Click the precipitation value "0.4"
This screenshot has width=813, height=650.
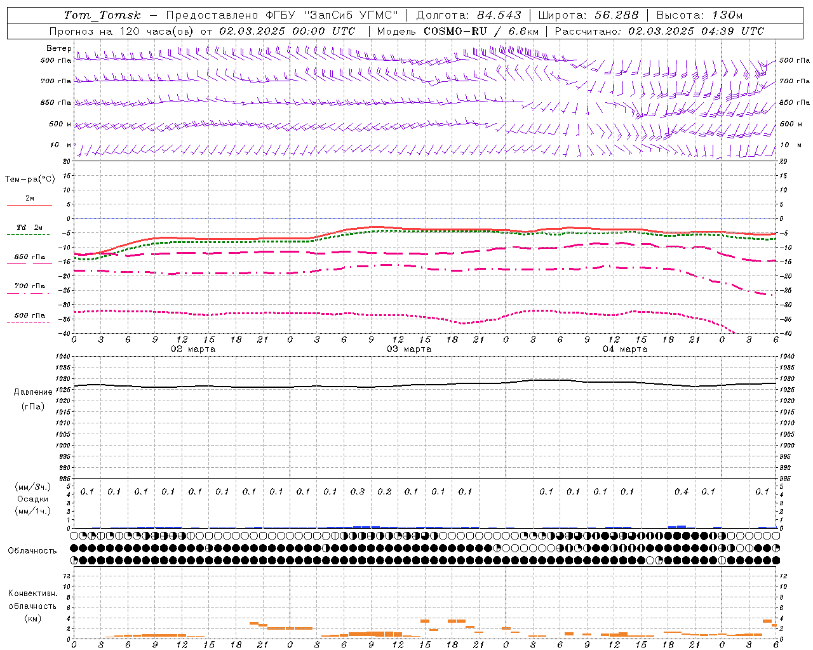pos(682,491)
